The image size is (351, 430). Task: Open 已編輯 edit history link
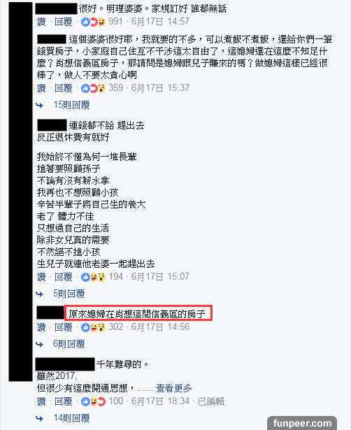point(211,401)
